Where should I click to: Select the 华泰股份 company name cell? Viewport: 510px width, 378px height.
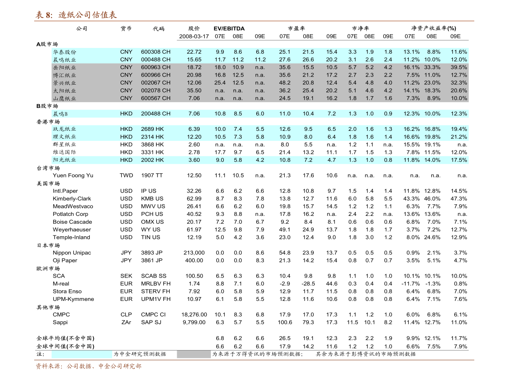[65, 52]
